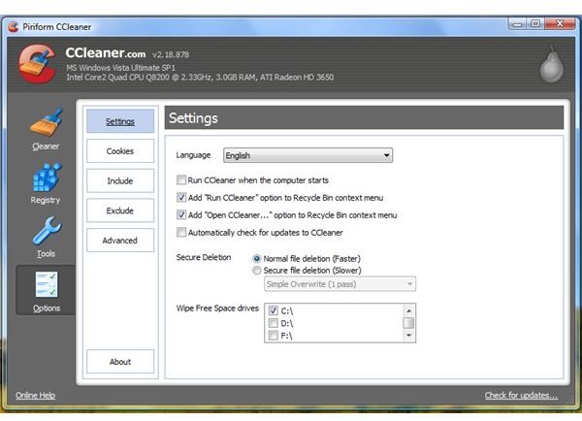The height and width of the screenshot is (421, 582).
Task: Click the MS Windows Vista Ultimate SP1 text
Action: 120,68
